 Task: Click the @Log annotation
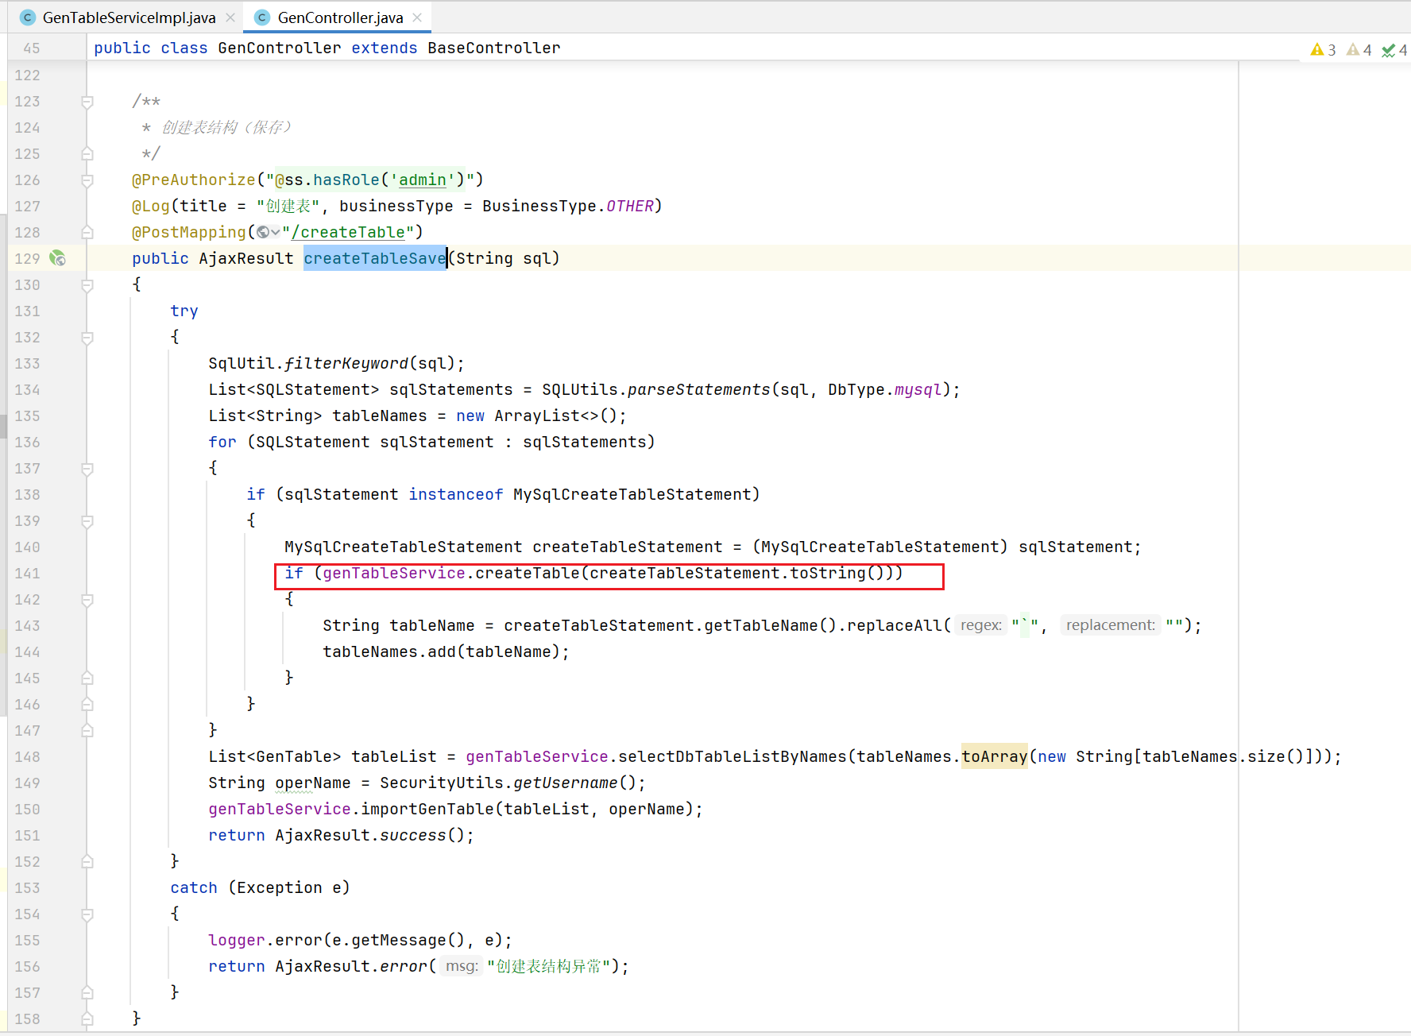click(x=151, y=206)
